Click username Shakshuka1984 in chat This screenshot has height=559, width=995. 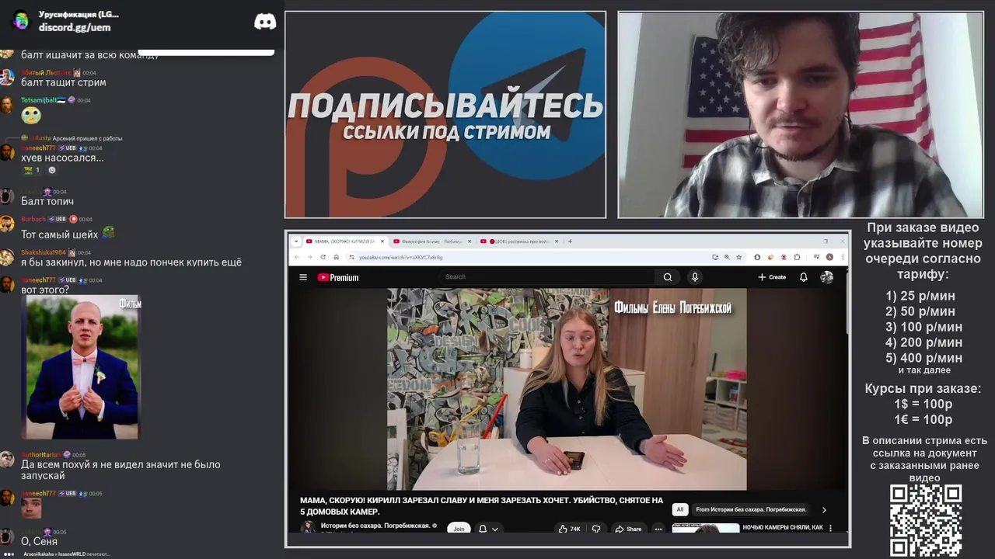(x=44, y=252)
